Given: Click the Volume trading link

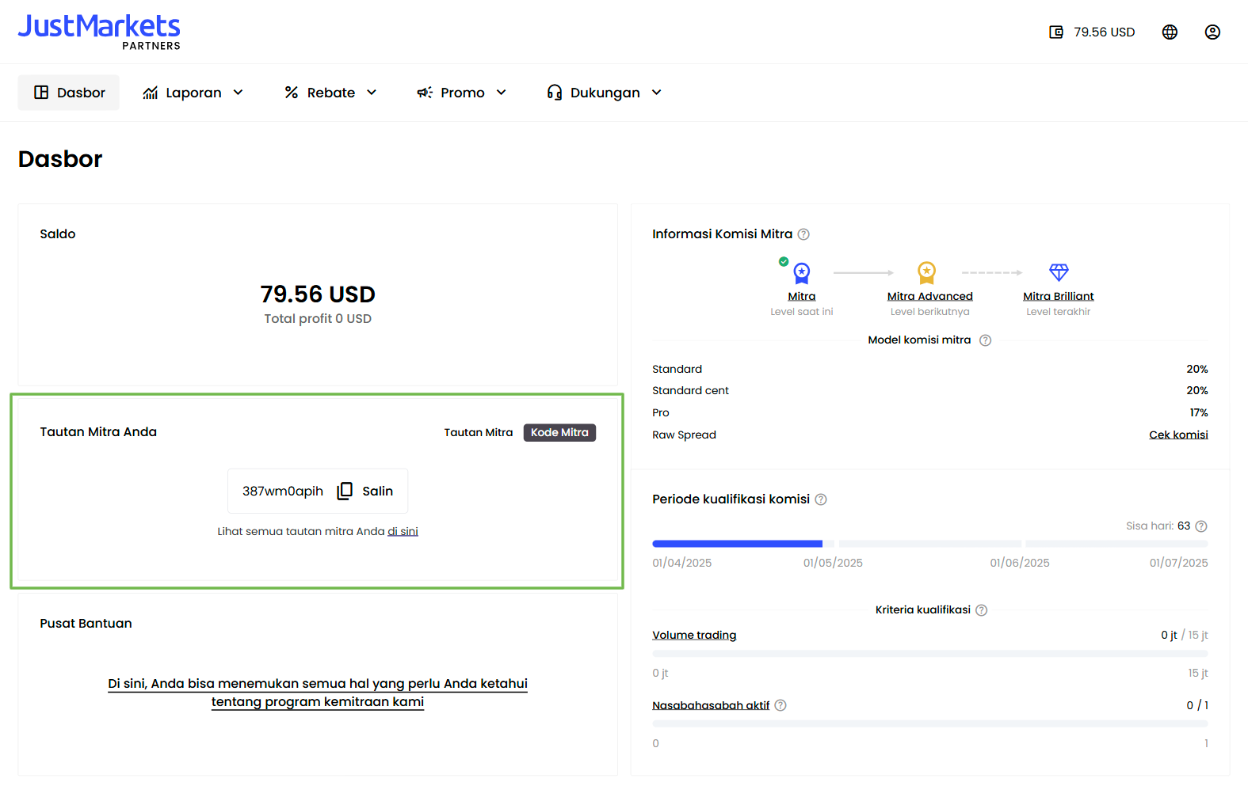Looking at the screenshot, I should pos(694,635).
